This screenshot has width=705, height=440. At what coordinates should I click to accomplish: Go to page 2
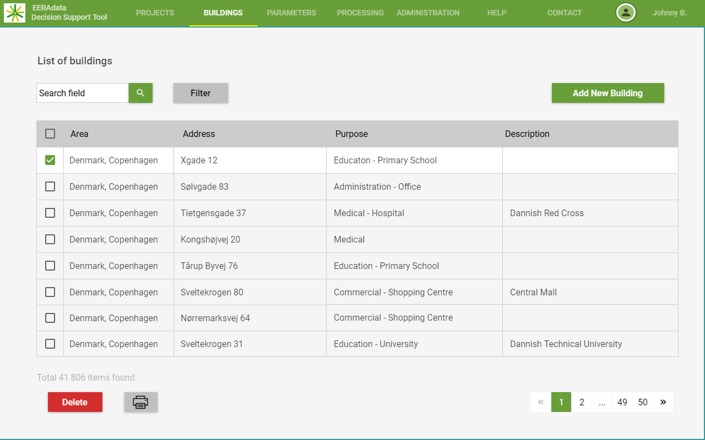(582, 402)
